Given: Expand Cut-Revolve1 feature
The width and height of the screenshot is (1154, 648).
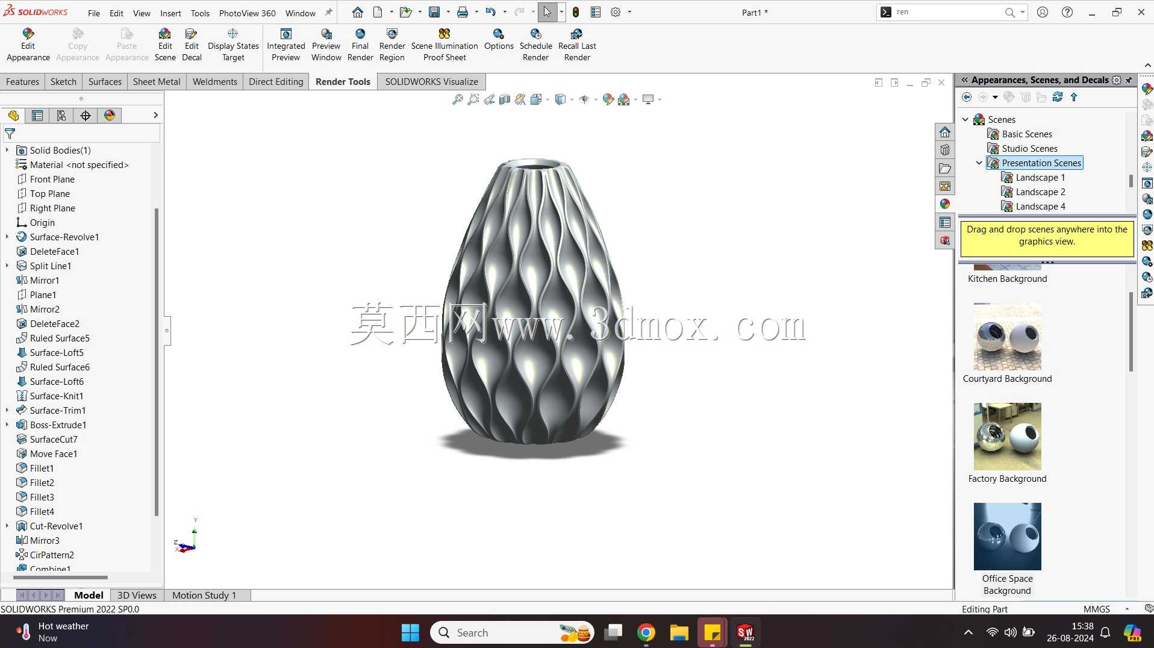Looking at the screenshot, I should 7,526.
